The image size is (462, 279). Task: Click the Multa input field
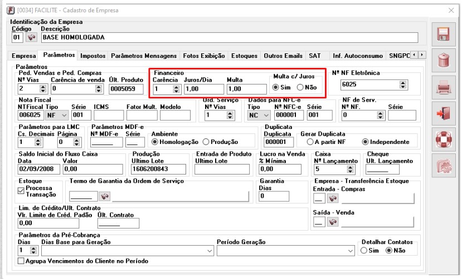tap(247, 89)
